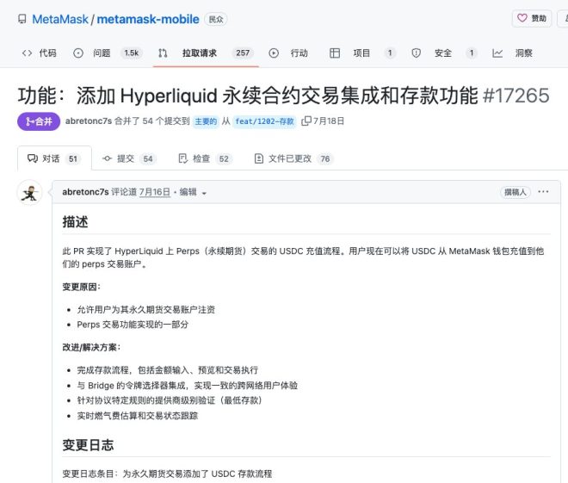Open the 安全 tab
568x483 pixels.
pos(443,53)
